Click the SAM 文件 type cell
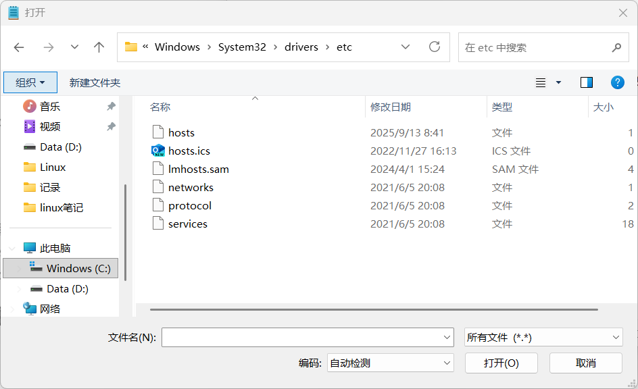Image resolution: width=638 pixels, height=389 pixels. point(515,169)
